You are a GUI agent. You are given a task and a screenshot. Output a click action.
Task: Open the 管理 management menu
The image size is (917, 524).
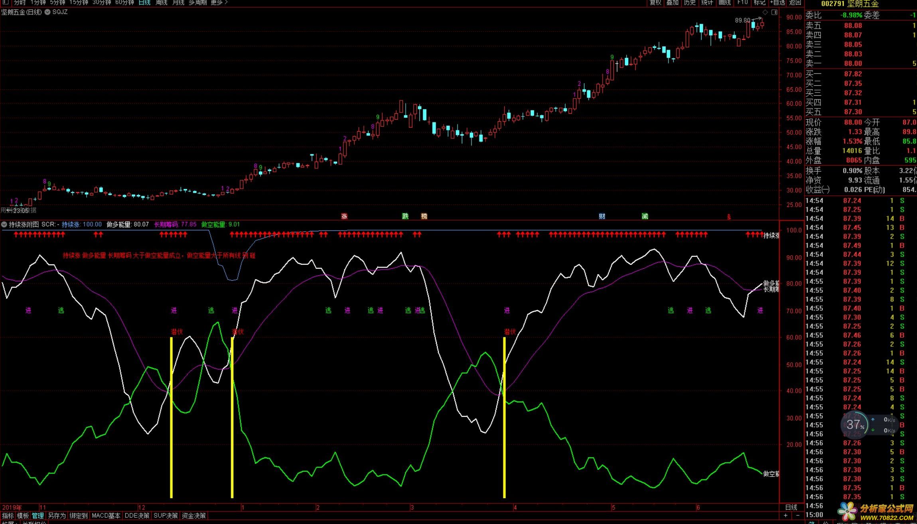click(x=37, y=516)
